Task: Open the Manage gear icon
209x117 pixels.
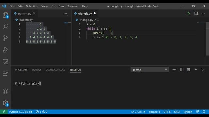Action: tap(5, 103)
